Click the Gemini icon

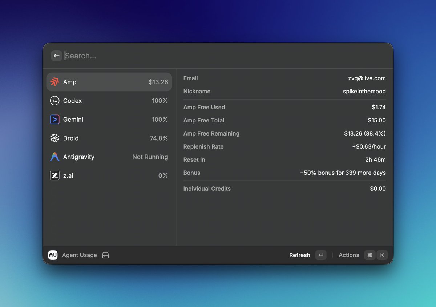tap(54, 120)
